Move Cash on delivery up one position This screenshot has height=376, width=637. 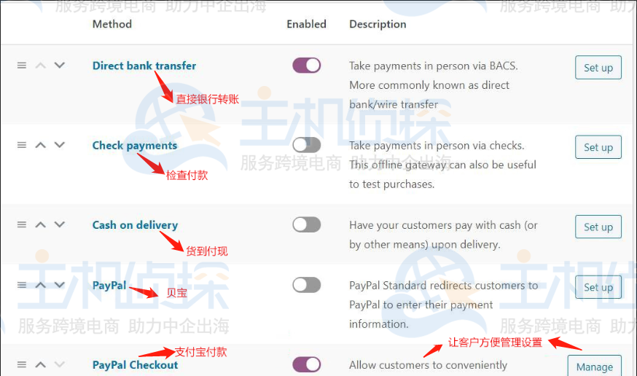[x=41, y=224]
